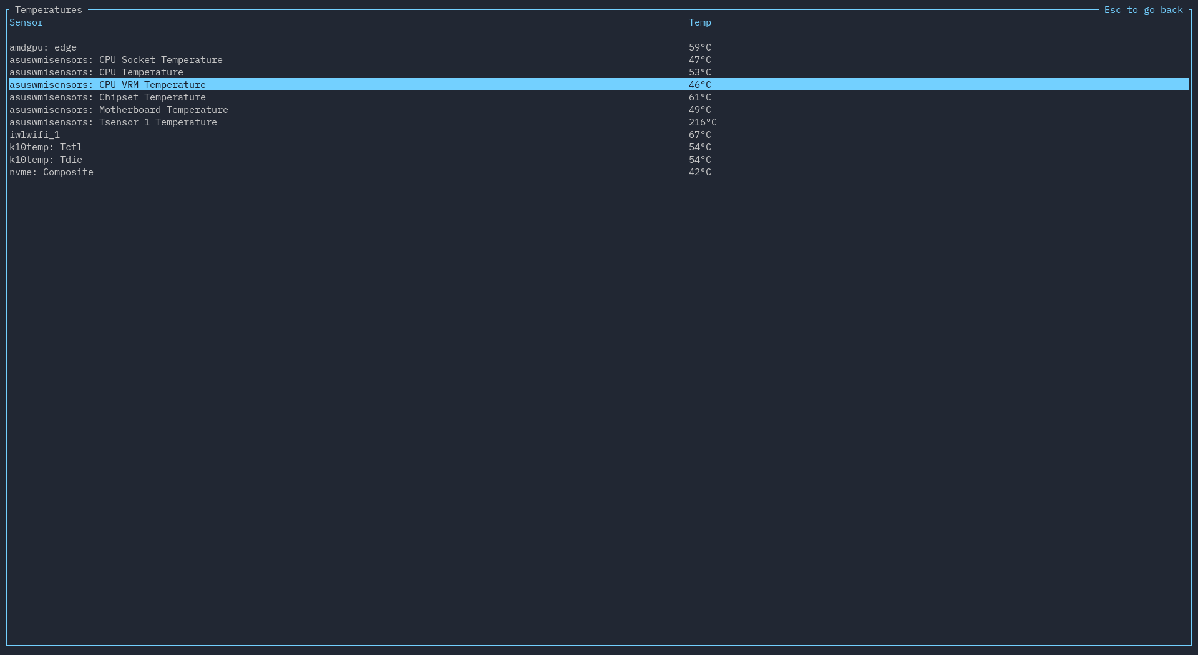Click the 67°C iwlwifi_1 temperature value
The width and height of the screenshot is (1198, 655).
click(699, 135)
